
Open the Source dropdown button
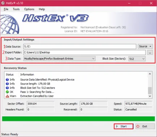(x=145, y=46)
